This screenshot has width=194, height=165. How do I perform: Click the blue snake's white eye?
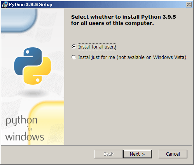click(28, 52)
